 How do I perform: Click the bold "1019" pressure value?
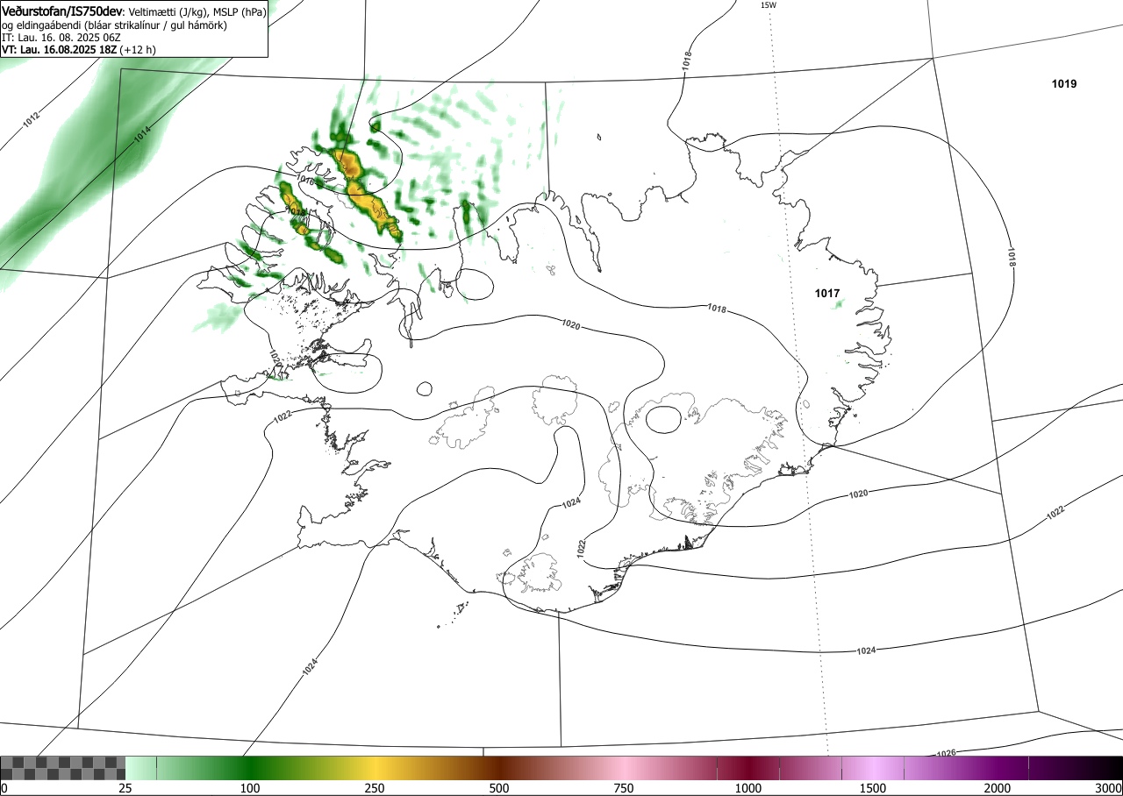coord(1064,84)
